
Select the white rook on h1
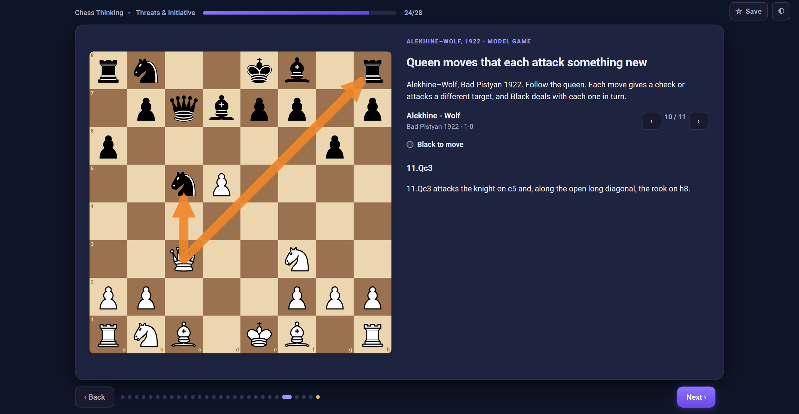pyautogui.click(x=373, y=334)
